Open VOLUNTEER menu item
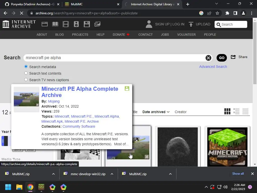The width and height of the screenshot is (257, 193). pos(186,35)
